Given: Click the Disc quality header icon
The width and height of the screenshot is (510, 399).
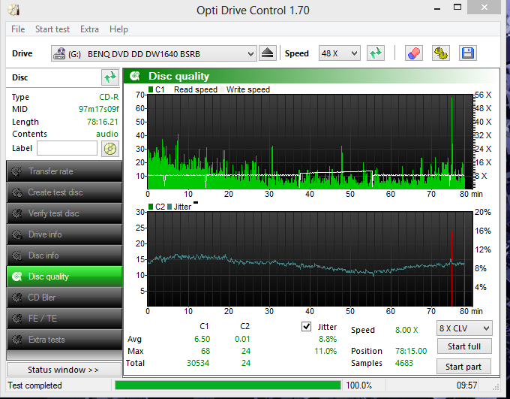Looking at the screenshot, I should (135, 76).
